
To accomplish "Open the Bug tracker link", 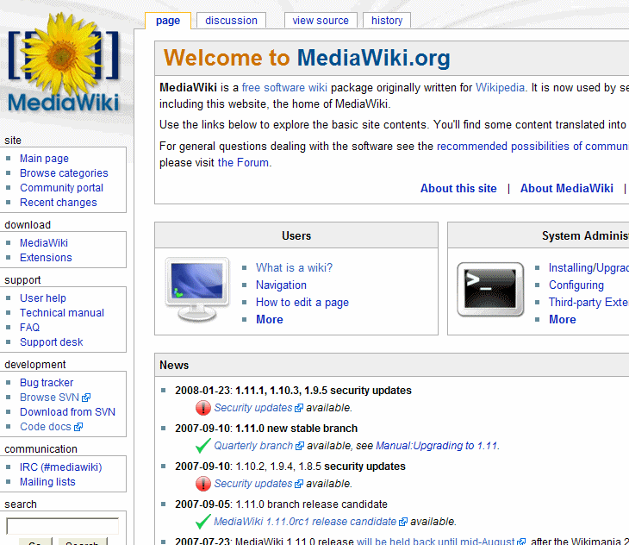I will [47, 383].
